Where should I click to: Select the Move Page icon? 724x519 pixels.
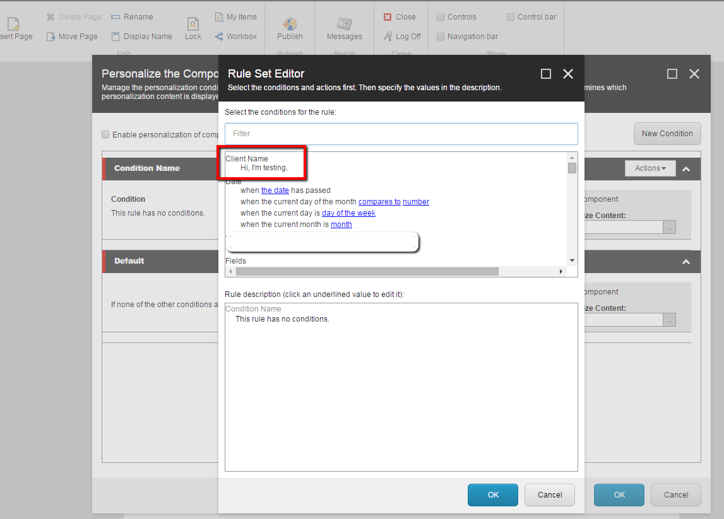pyautogui.click(x=72, y=36)
